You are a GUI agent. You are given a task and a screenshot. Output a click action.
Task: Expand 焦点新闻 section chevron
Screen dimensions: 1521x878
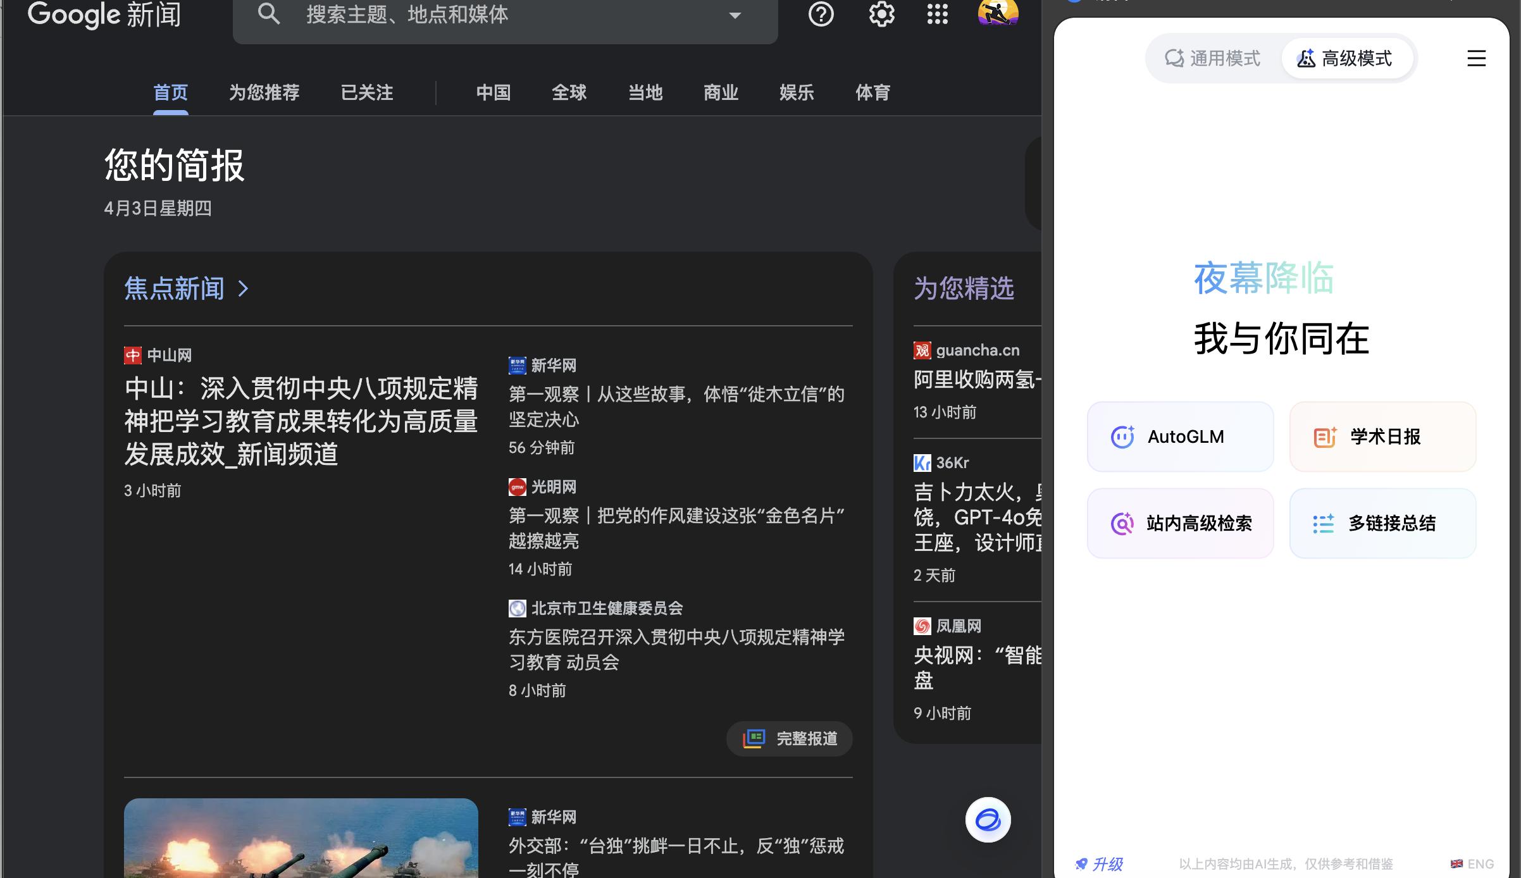[244, 289]
